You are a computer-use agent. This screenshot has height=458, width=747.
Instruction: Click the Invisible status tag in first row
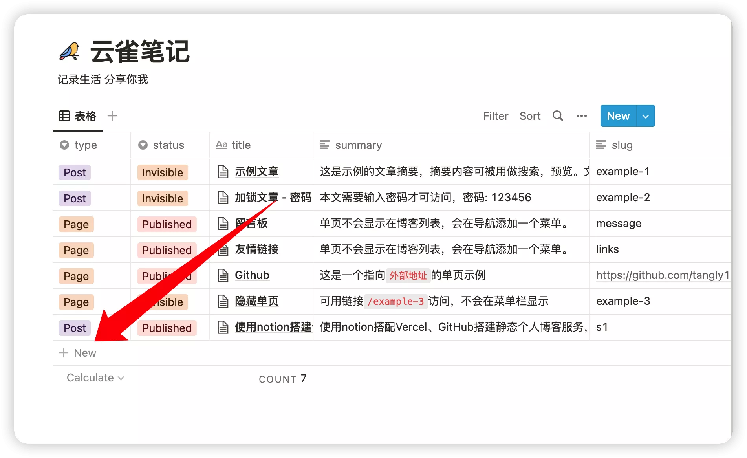click(x=163, y=172)
